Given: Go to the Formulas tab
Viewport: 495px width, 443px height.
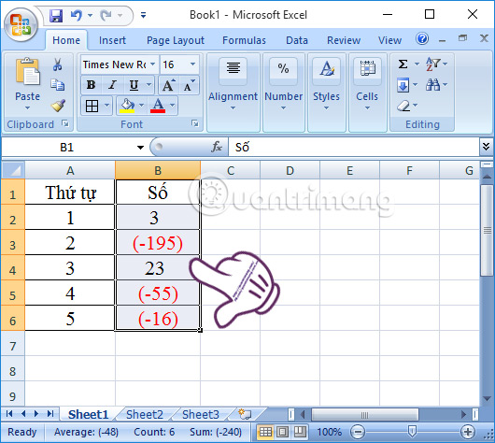Looking at the screenshot, I should (x=244, y=40).
